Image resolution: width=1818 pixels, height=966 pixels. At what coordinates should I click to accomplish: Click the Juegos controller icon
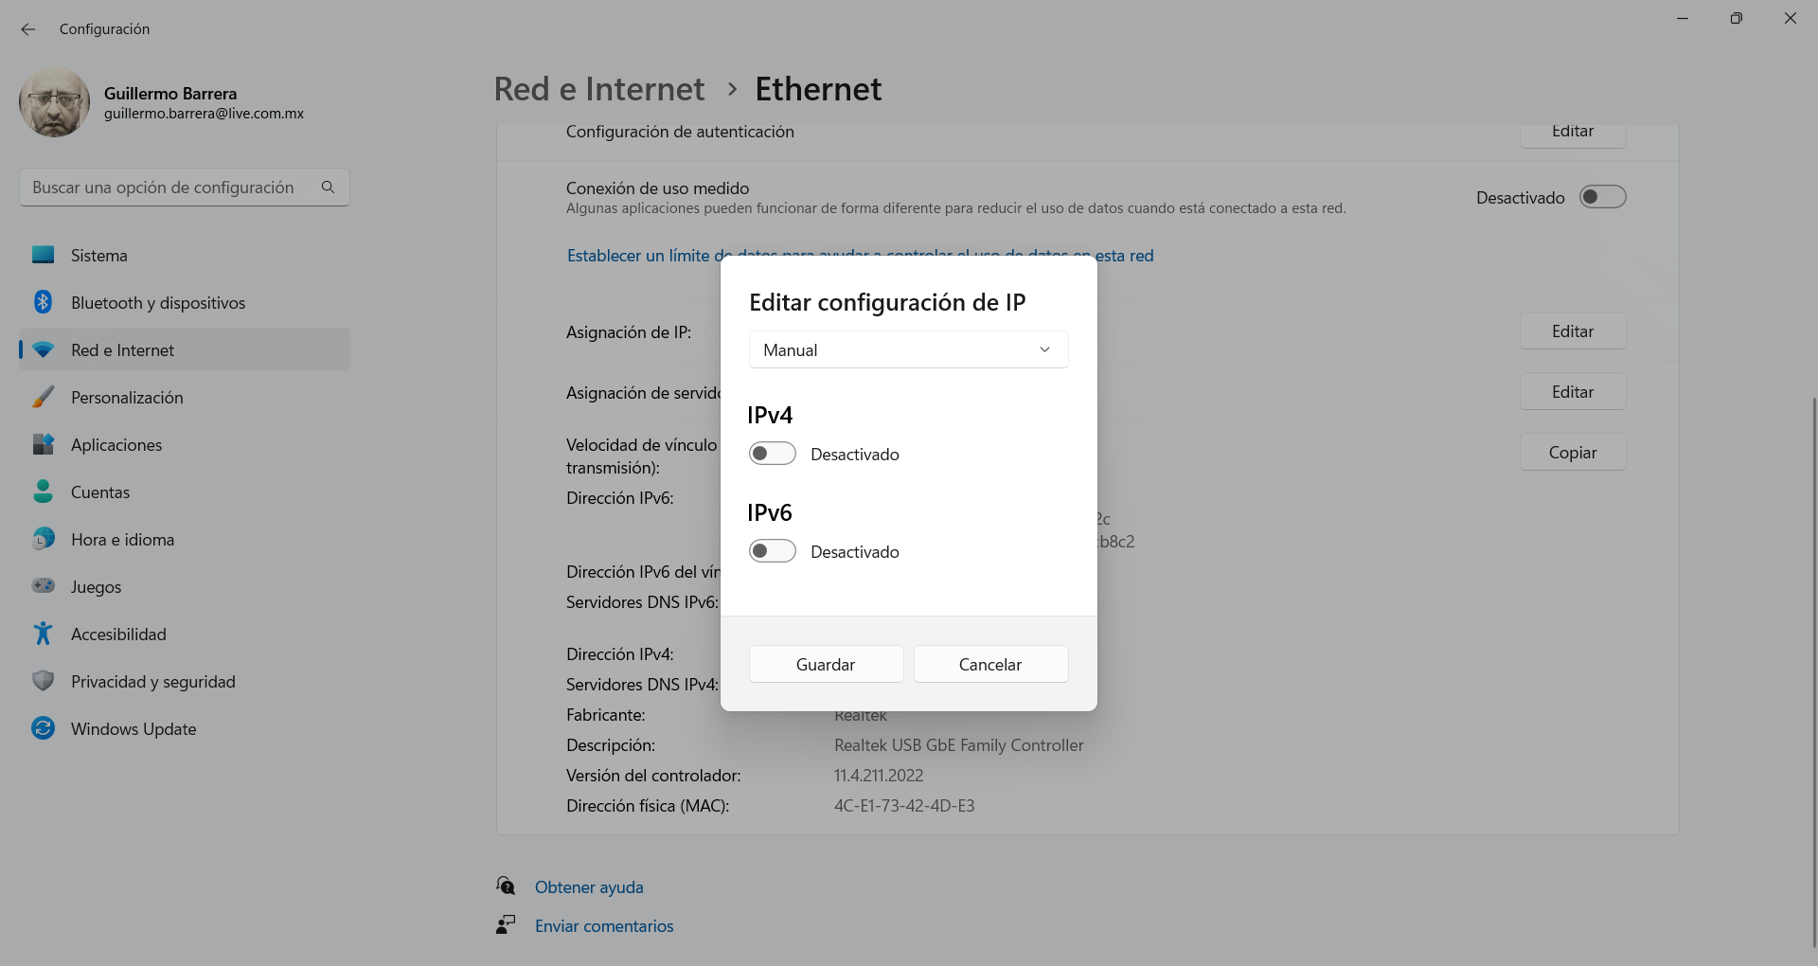[43, 586]
